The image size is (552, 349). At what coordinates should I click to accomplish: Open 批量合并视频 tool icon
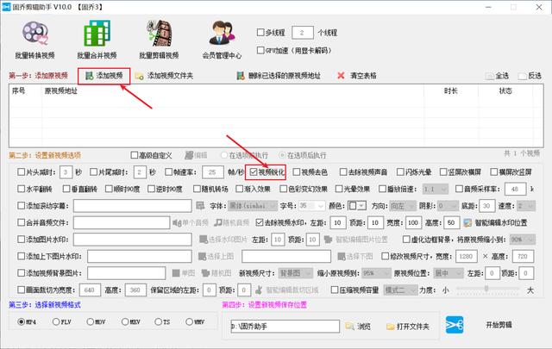pyautogui.click(x=97, y=34)
